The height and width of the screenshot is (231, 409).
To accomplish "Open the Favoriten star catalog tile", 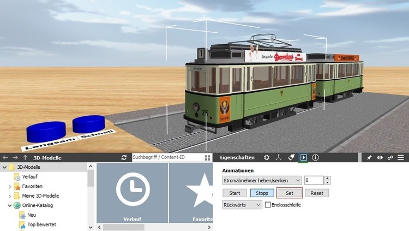I will tap(191, 193).
